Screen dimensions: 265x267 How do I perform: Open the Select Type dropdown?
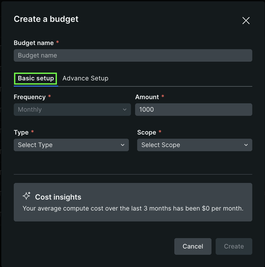click(71, 145)
